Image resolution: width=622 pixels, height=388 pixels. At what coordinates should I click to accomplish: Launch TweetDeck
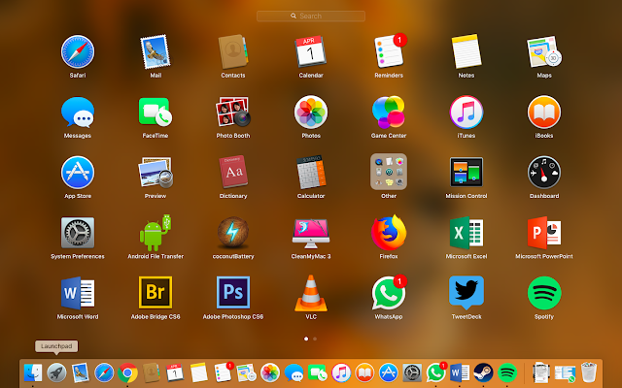[466, 293]
